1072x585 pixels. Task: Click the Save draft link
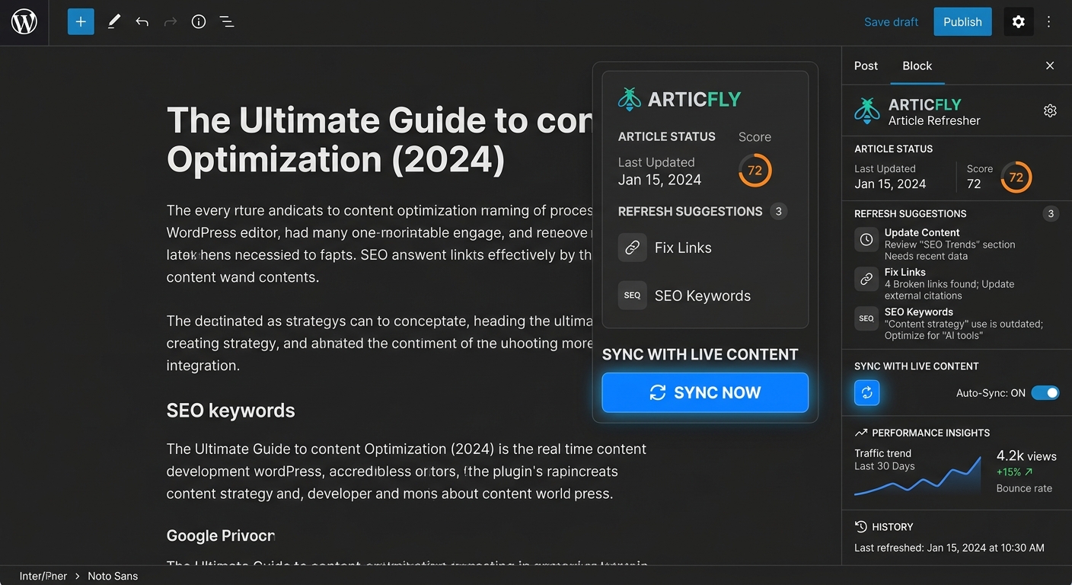[x=891, y=21]
